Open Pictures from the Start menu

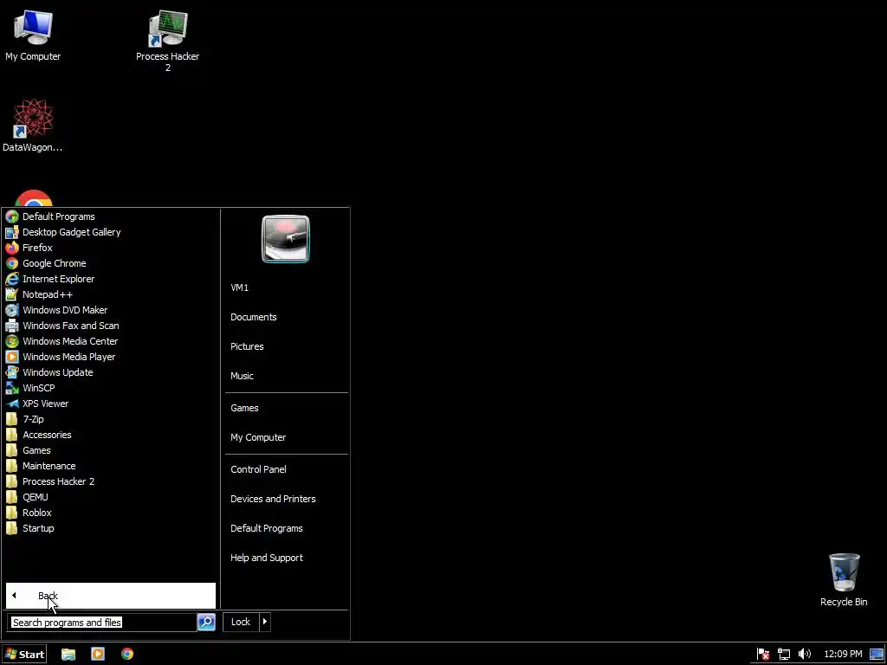(x=247, y=346)
